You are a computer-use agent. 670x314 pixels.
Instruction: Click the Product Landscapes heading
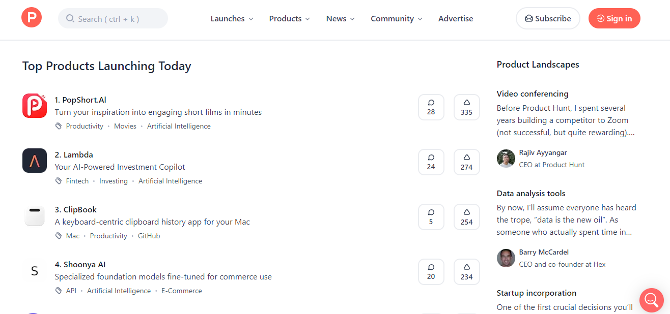point(538,65)
